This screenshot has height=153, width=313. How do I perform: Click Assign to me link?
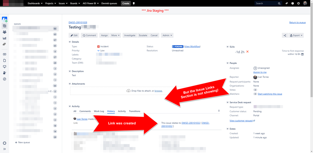260,72
